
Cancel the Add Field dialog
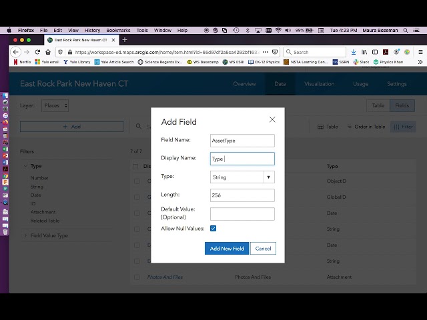tap(263, 249)
